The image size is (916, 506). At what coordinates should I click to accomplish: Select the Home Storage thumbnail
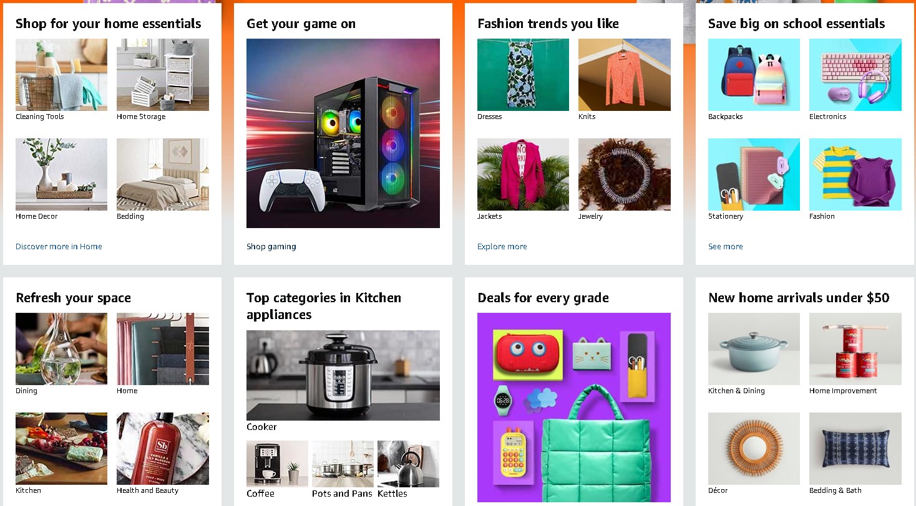coord(163,75)
